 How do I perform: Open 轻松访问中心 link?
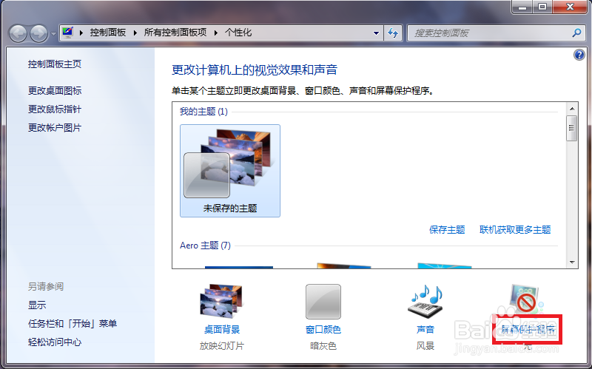[x=55, y=342]
